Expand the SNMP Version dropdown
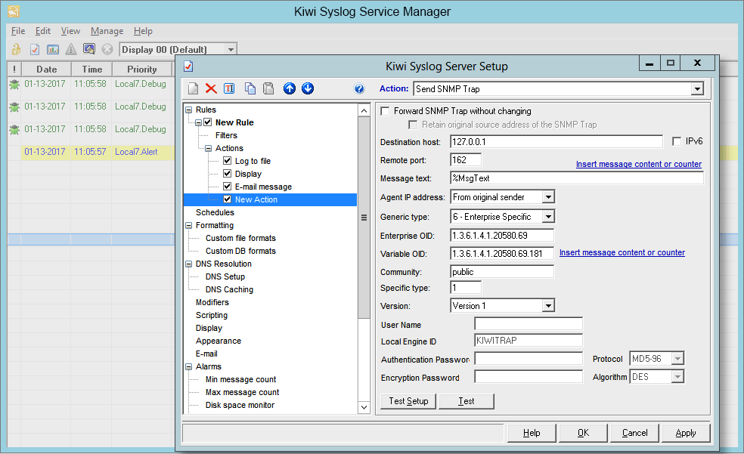This screenshot has width=744, height=454. tap(548, 306)
